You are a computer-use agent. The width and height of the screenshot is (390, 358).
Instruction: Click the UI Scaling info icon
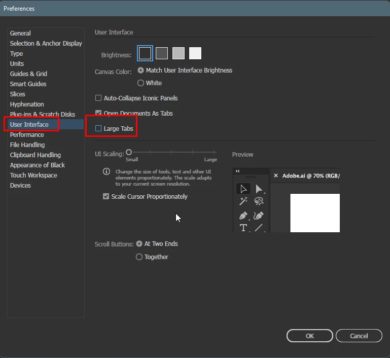click(x=107, y=171)
